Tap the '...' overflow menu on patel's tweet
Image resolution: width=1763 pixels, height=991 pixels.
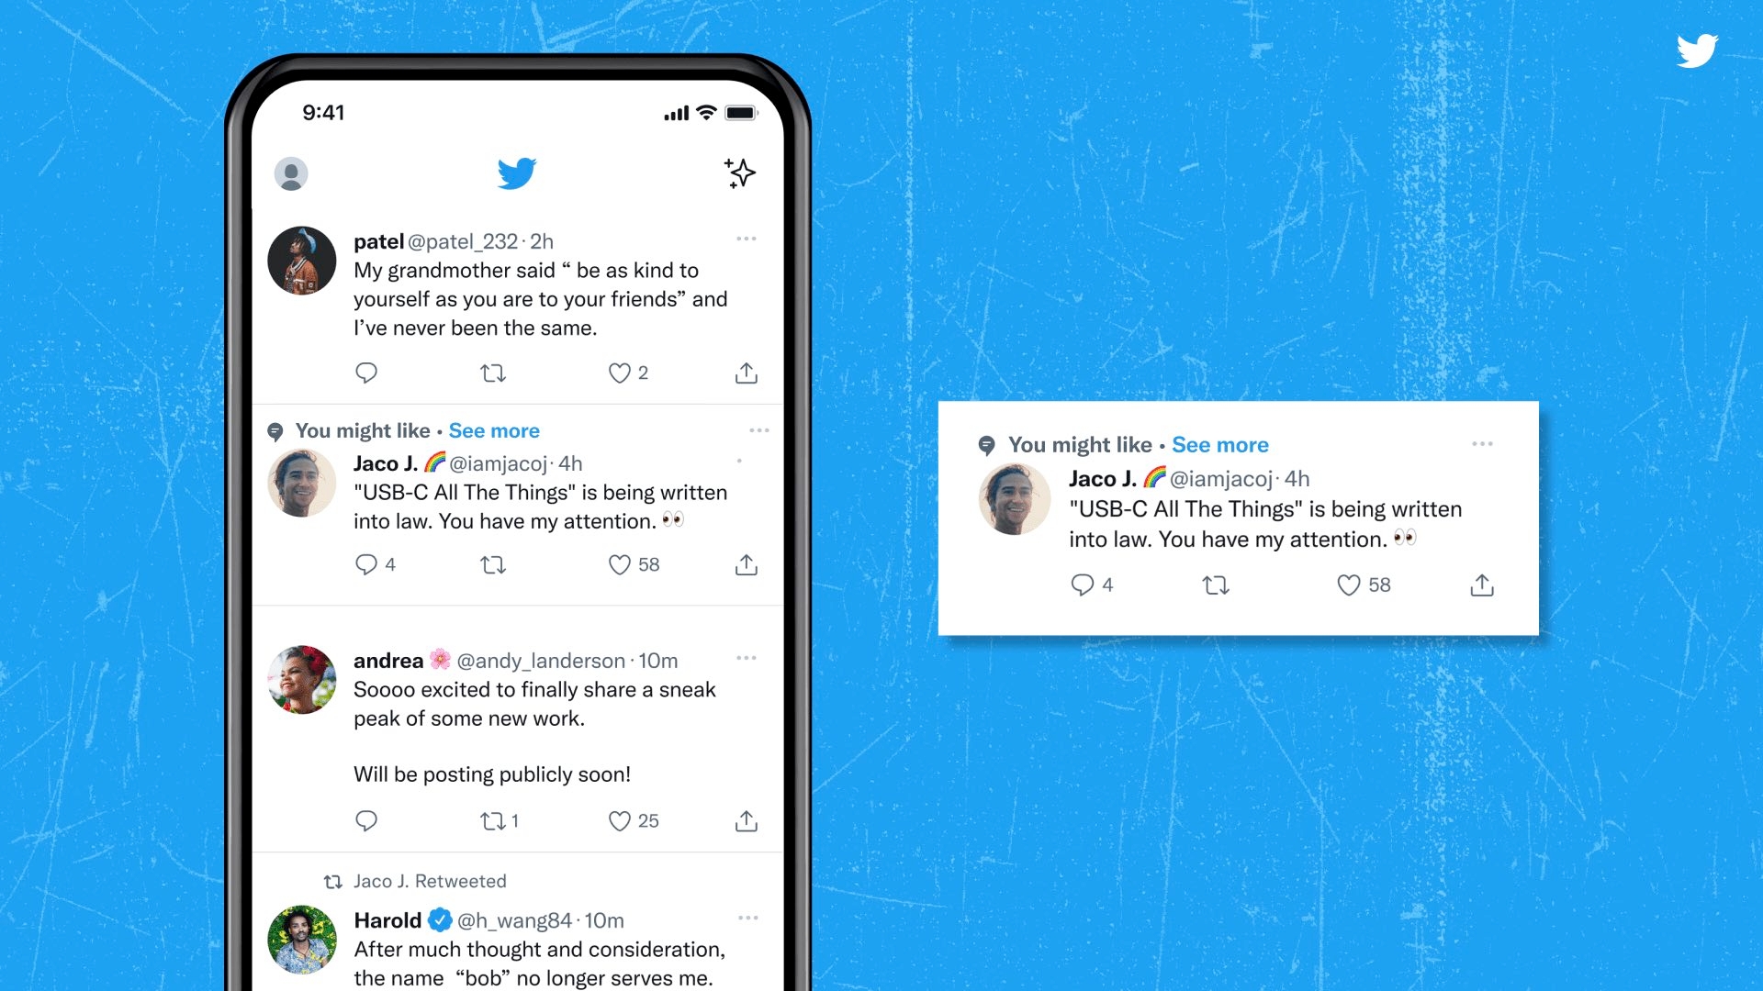[x=749, y=239]
